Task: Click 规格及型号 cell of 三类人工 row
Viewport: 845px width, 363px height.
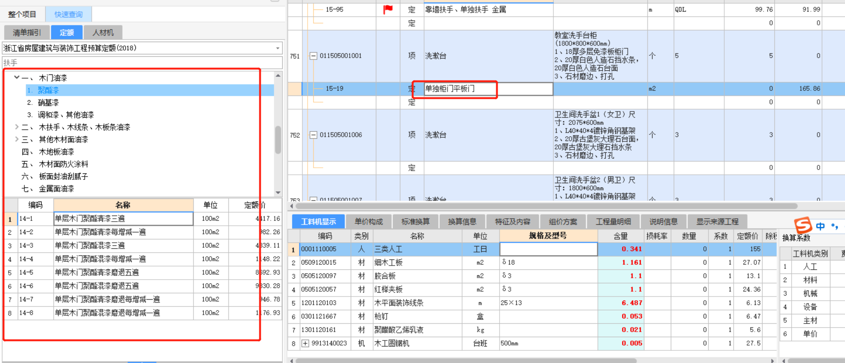Action: pos(548,249)
